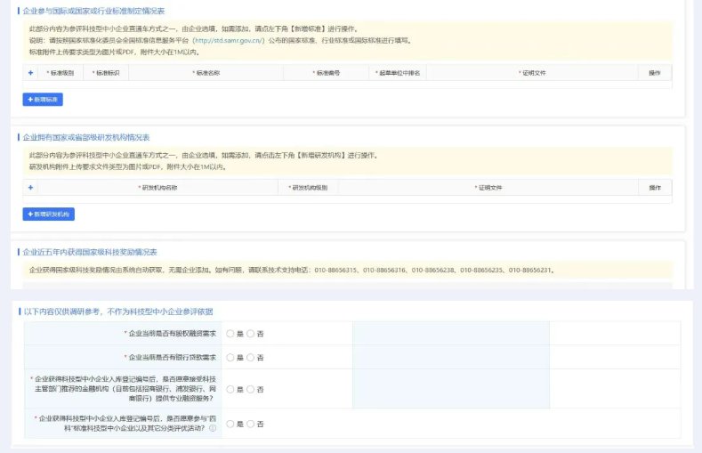
Task: Click the 标准编号 column header
Action: [x=327, y=73]
